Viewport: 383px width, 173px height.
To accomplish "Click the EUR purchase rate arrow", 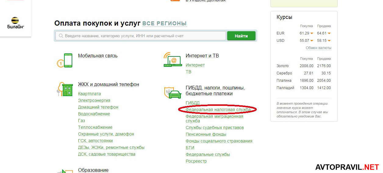I will (312, 33).
